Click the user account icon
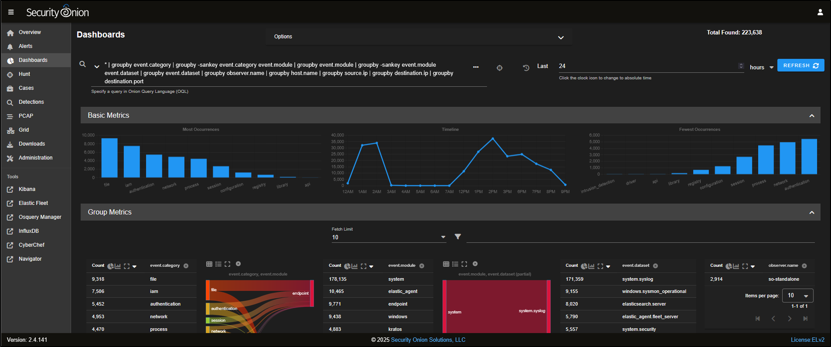The height and width of the screenshot is (347, 831). pyautogui.click(x=820, y=12)
